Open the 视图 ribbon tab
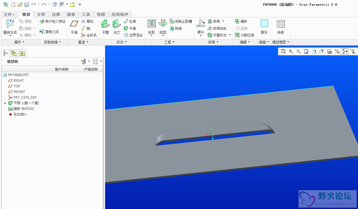The width and height of the screenshot is (358, 209). tap(101, 15)
